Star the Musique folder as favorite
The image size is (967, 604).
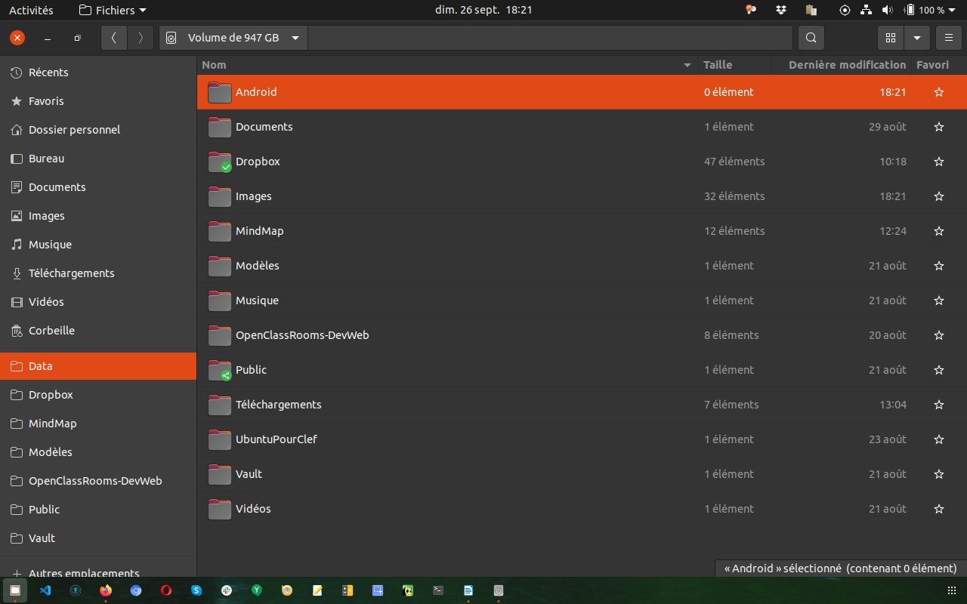(939, 300)
